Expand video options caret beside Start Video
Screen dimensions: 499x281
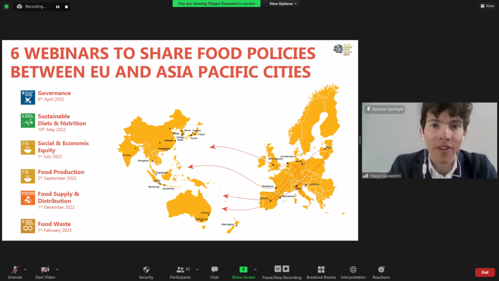pyautogui.click(x=57, y=269)
